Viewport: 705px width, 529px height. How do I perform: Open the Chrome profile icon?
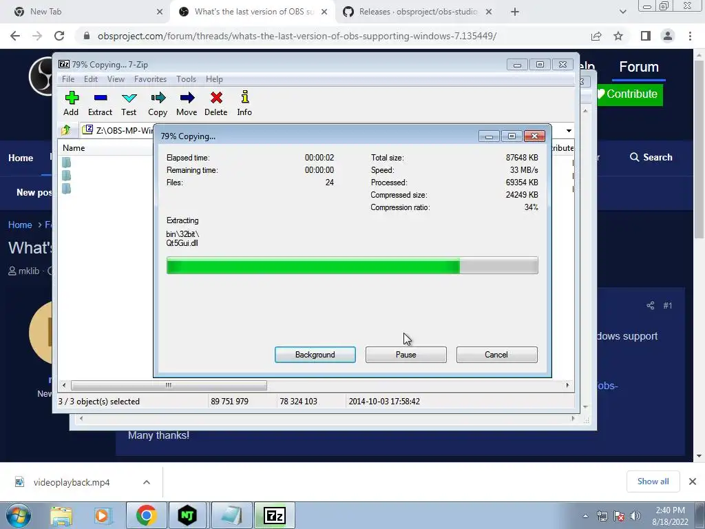[668, 36]
